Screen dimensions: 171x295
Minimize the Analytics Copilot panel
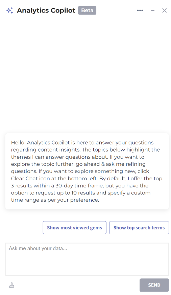[153, 10]
